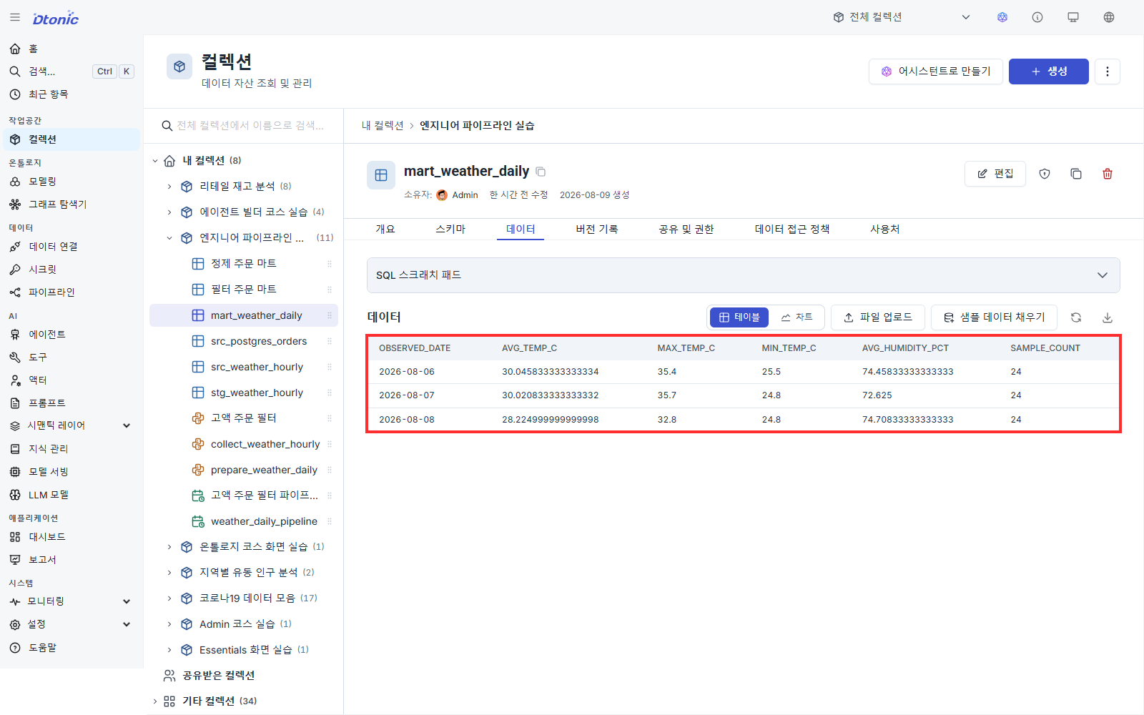The height and width of the screenshot is (715, 1144).
Task: Open the shield security icon
Action: click(1045, 174)
